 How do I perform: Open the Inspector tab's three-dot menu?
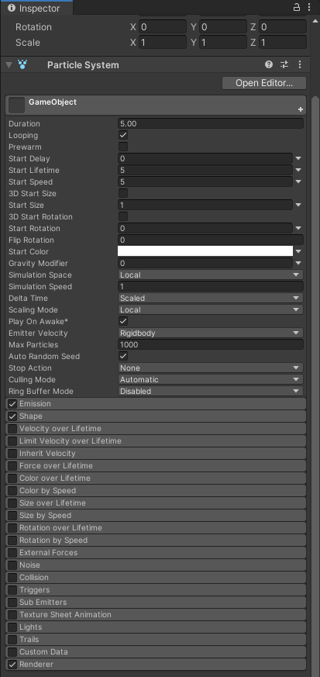click(309, 7)
